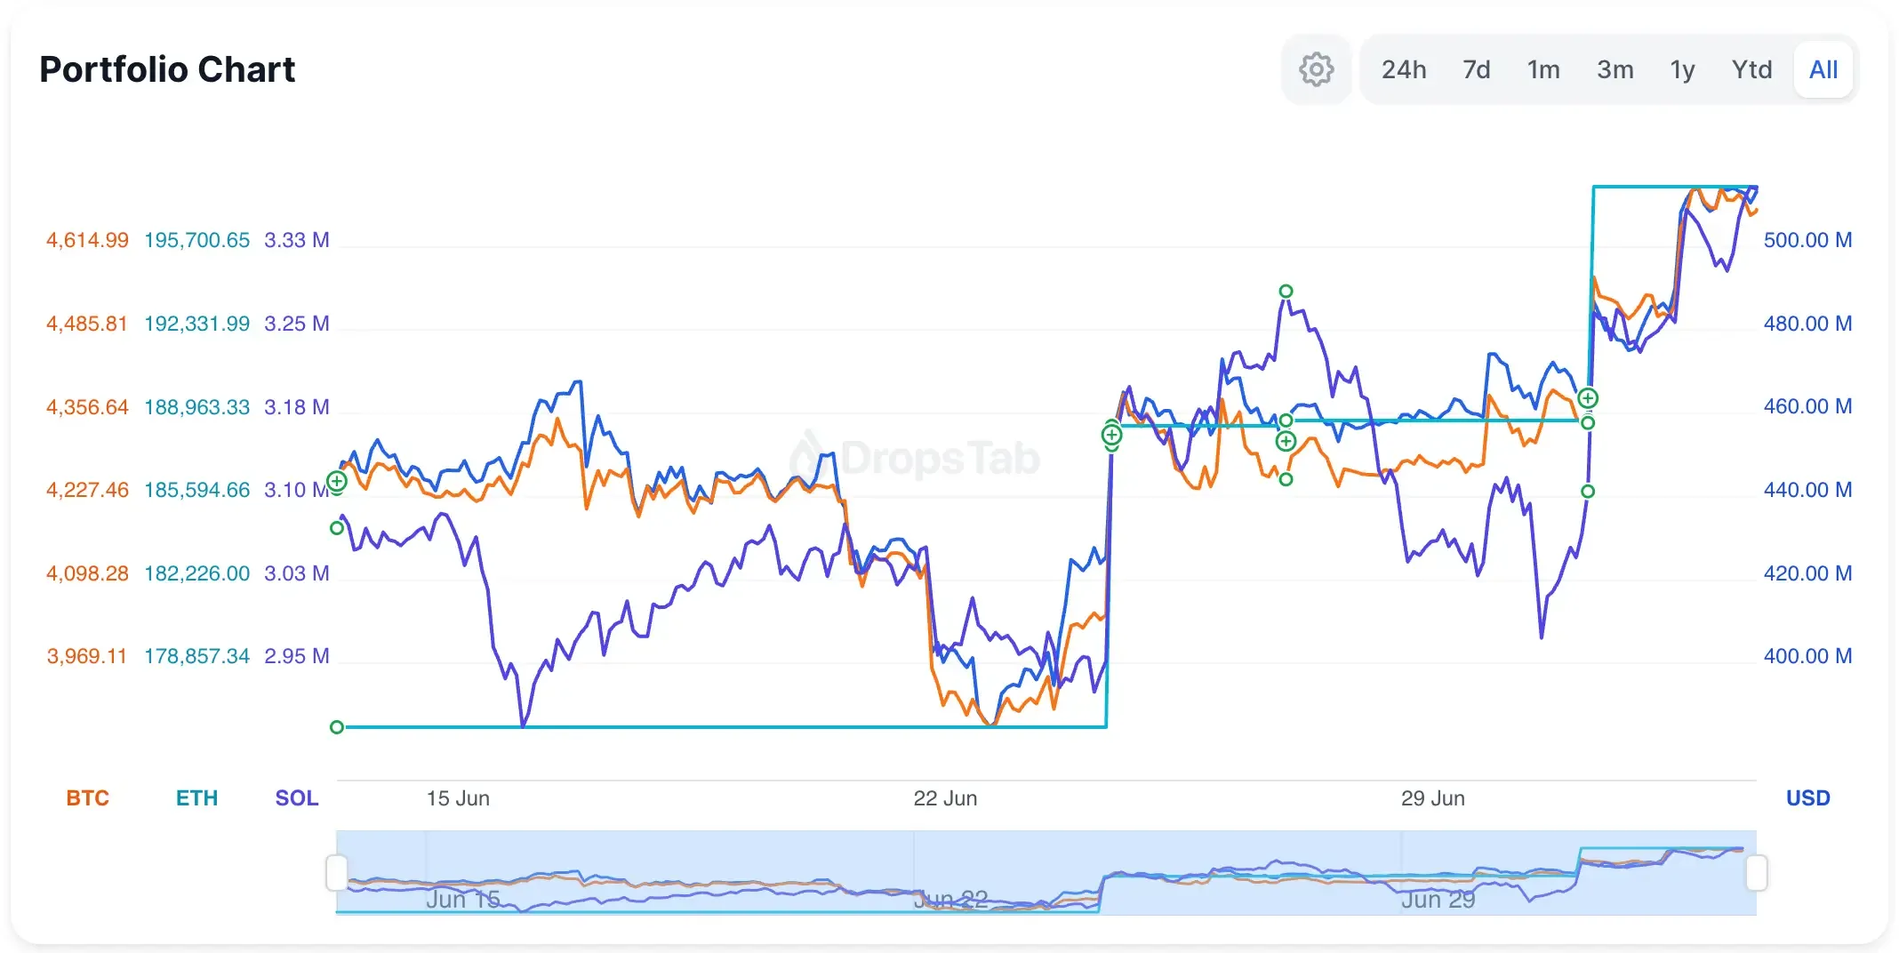Click the plus marker at chart start
This screenshot has height=953, width=1899.
pos(337,481)
